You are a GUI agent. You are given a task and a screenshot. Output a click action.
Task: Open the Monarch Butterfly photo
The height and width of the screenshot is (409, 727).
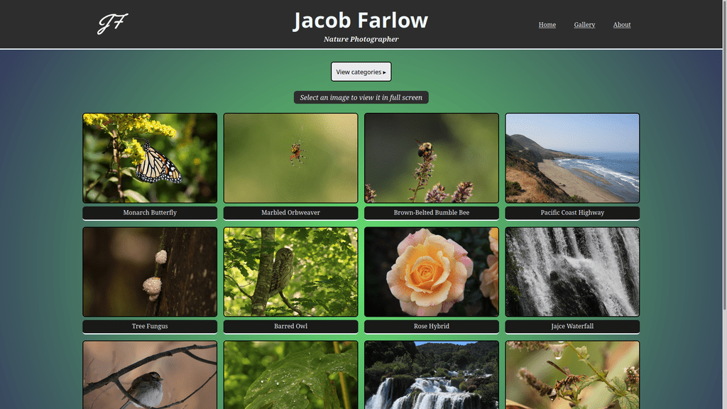[150, 158]
